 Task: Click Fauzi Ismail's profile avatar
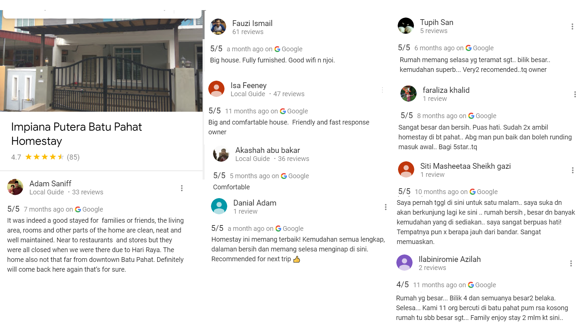pos(218,27)
